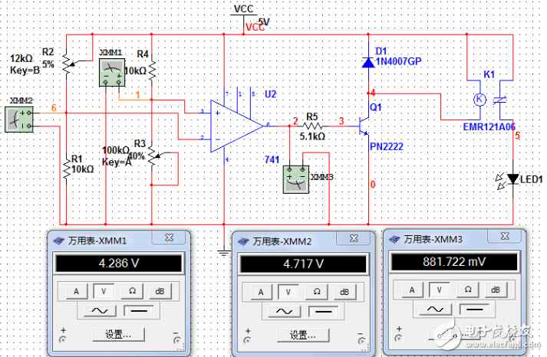Set XMM3 to voltmeter mode V
The height and width of the screenshot is (357, 547).
click(440, 290)
